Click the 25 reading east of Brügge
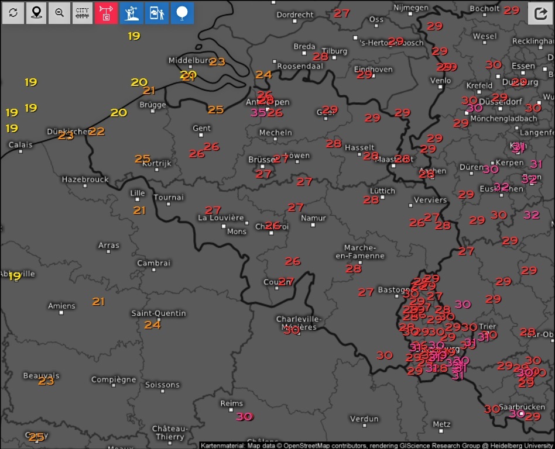This screenshot has width=555, height=449. click(x=215, y=109)
